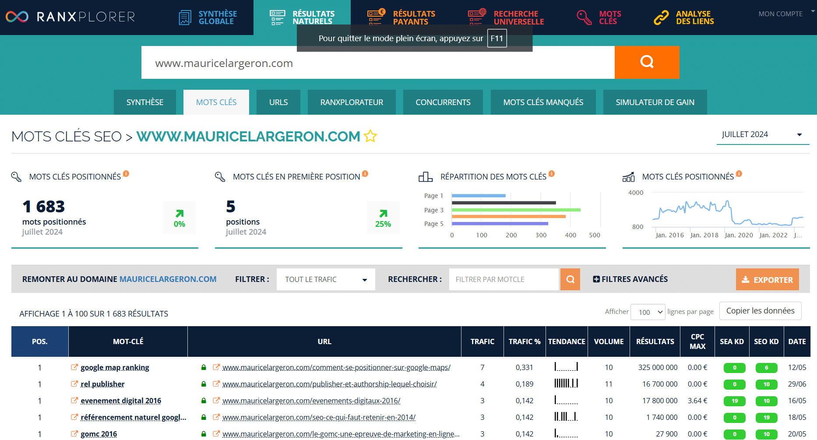Click info badge beside 'Mots clés en première position'
The height and width of the screenshot is (440, 817).
point(365,173)
